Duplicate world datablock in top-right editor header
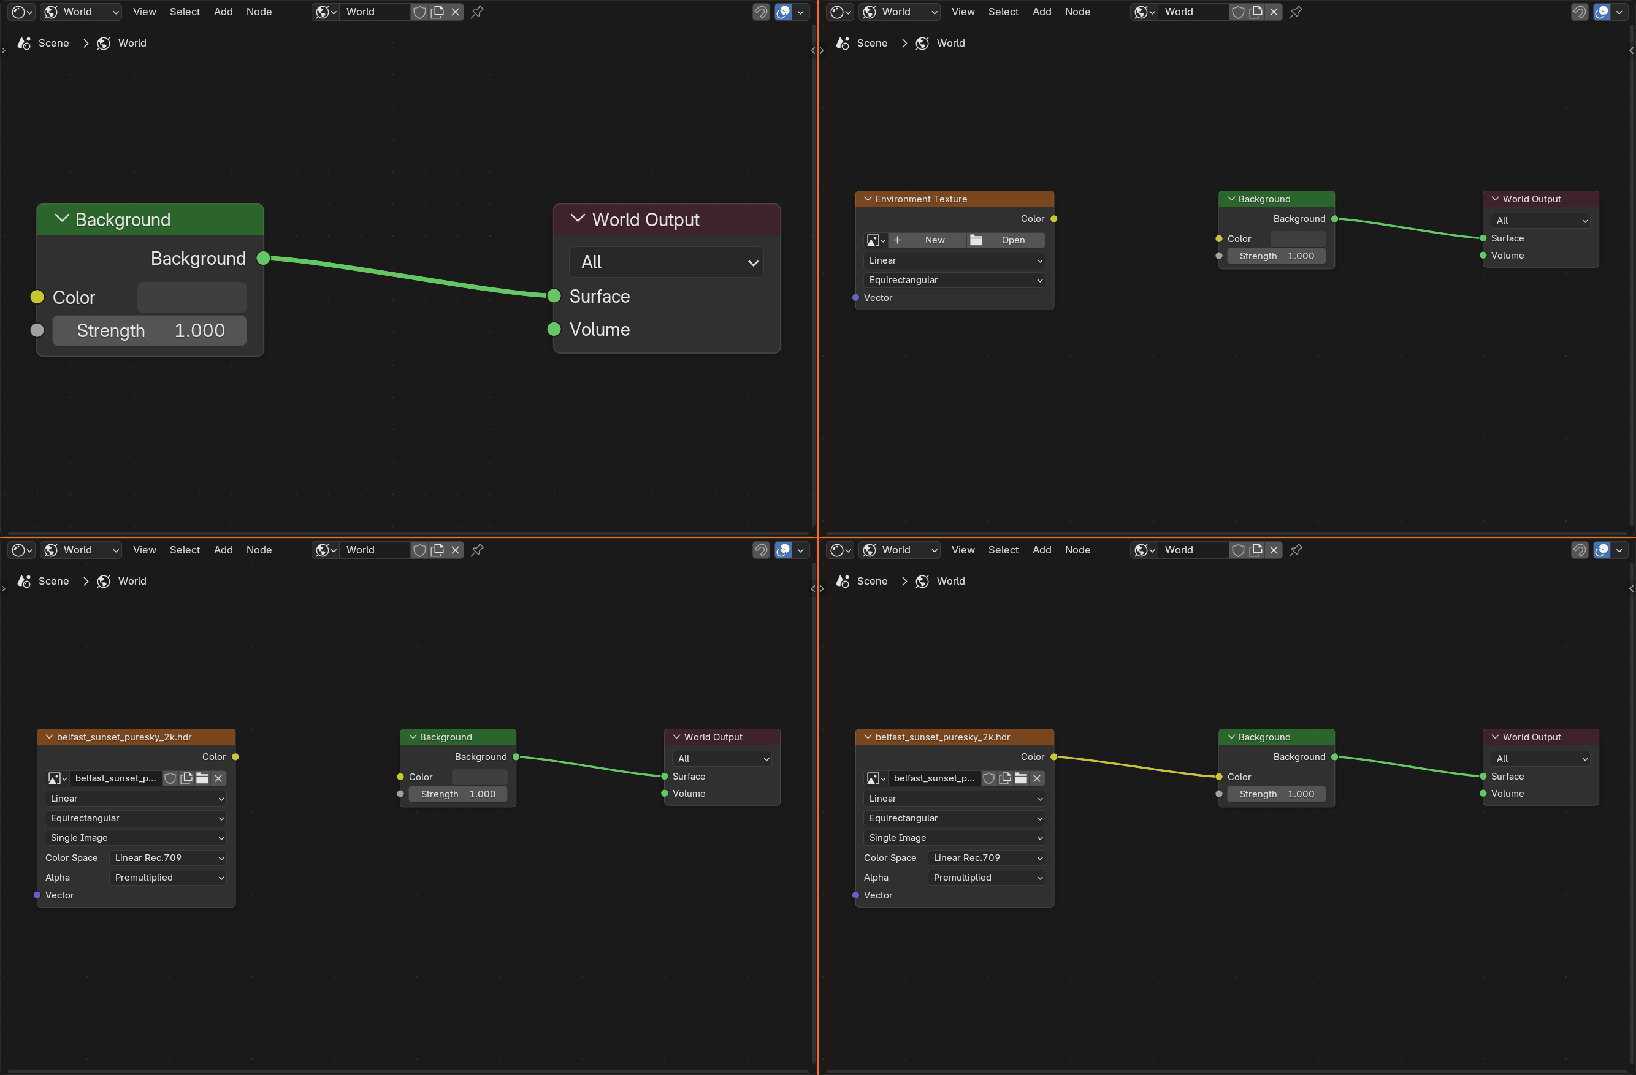This screenshot has height=1075, width=1636. pos(1256,12)
